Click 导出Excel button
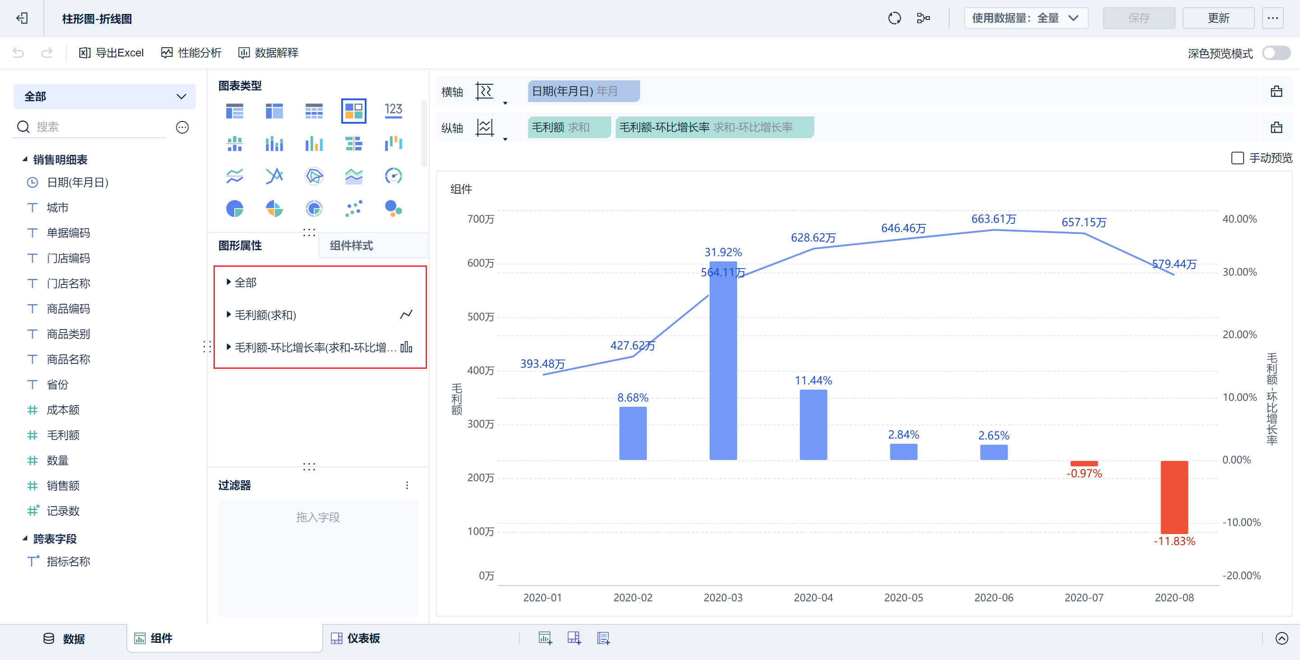Image resolution: width=1300 pixels, height=660 pixels. [111, 53]
